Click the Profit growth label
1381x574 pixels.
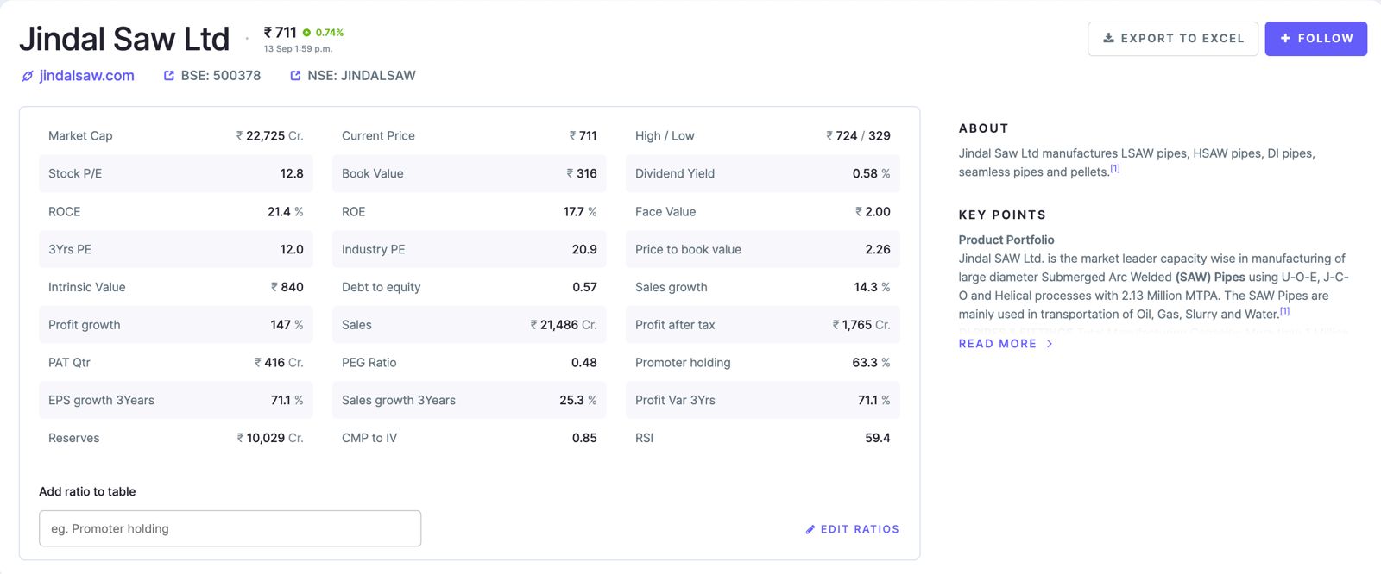coord(85,325)
